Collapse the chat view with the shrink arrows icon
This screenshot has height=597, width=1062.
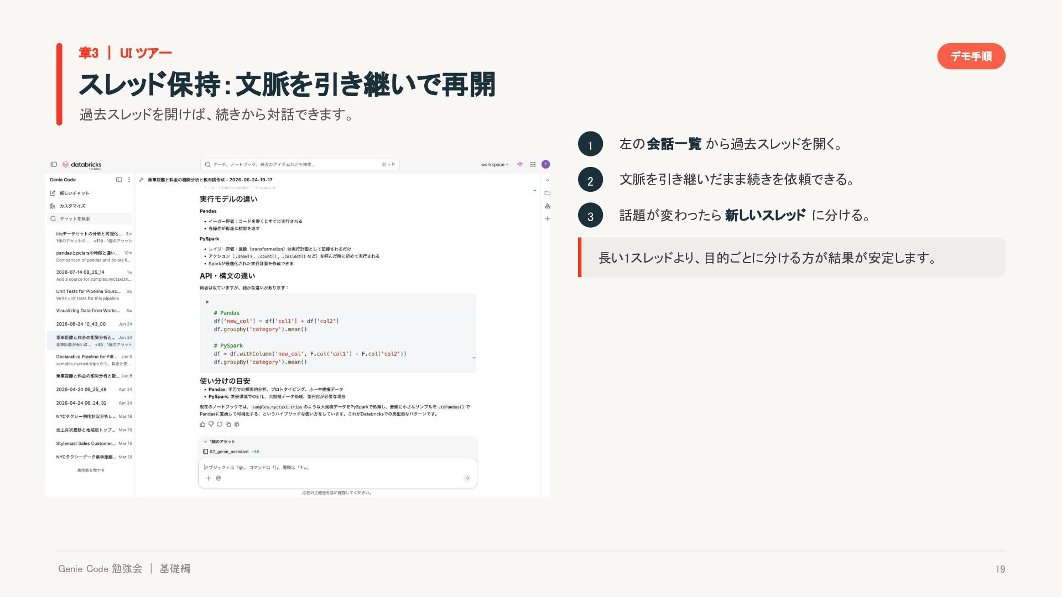[141, 180]
